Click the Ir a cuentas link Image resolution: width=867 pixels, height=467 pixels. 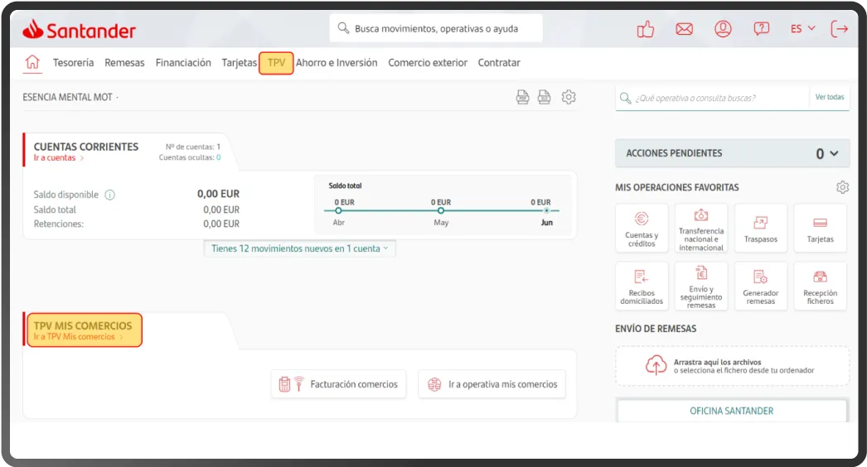click(x=58, y=157)
